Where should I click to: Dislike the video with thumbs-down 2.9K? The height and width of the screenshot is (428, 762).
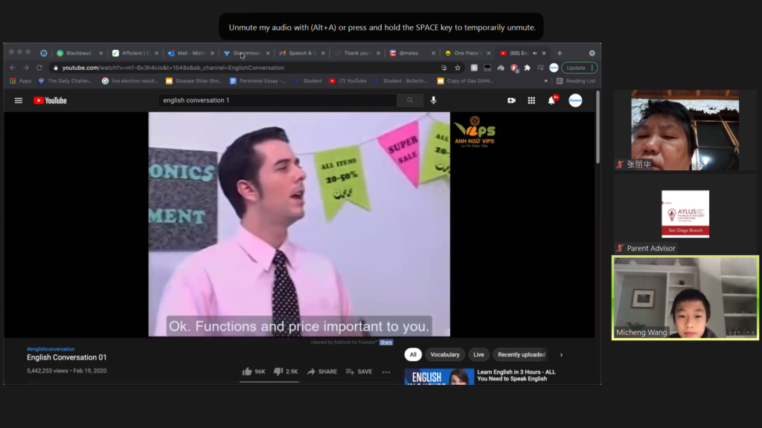[x=286, y=372]
